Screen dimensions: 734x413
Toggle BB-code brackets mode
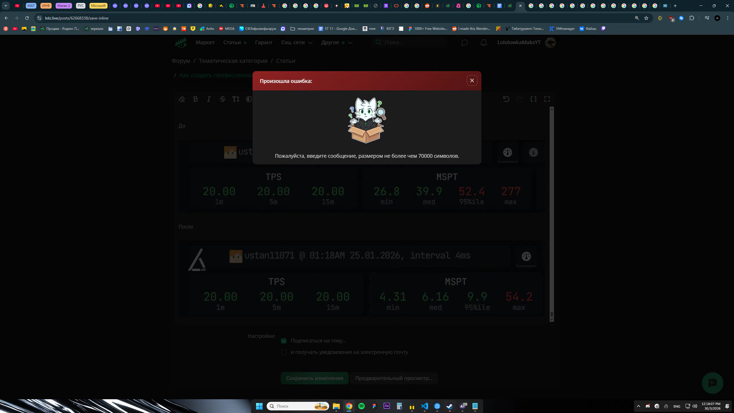533,99
